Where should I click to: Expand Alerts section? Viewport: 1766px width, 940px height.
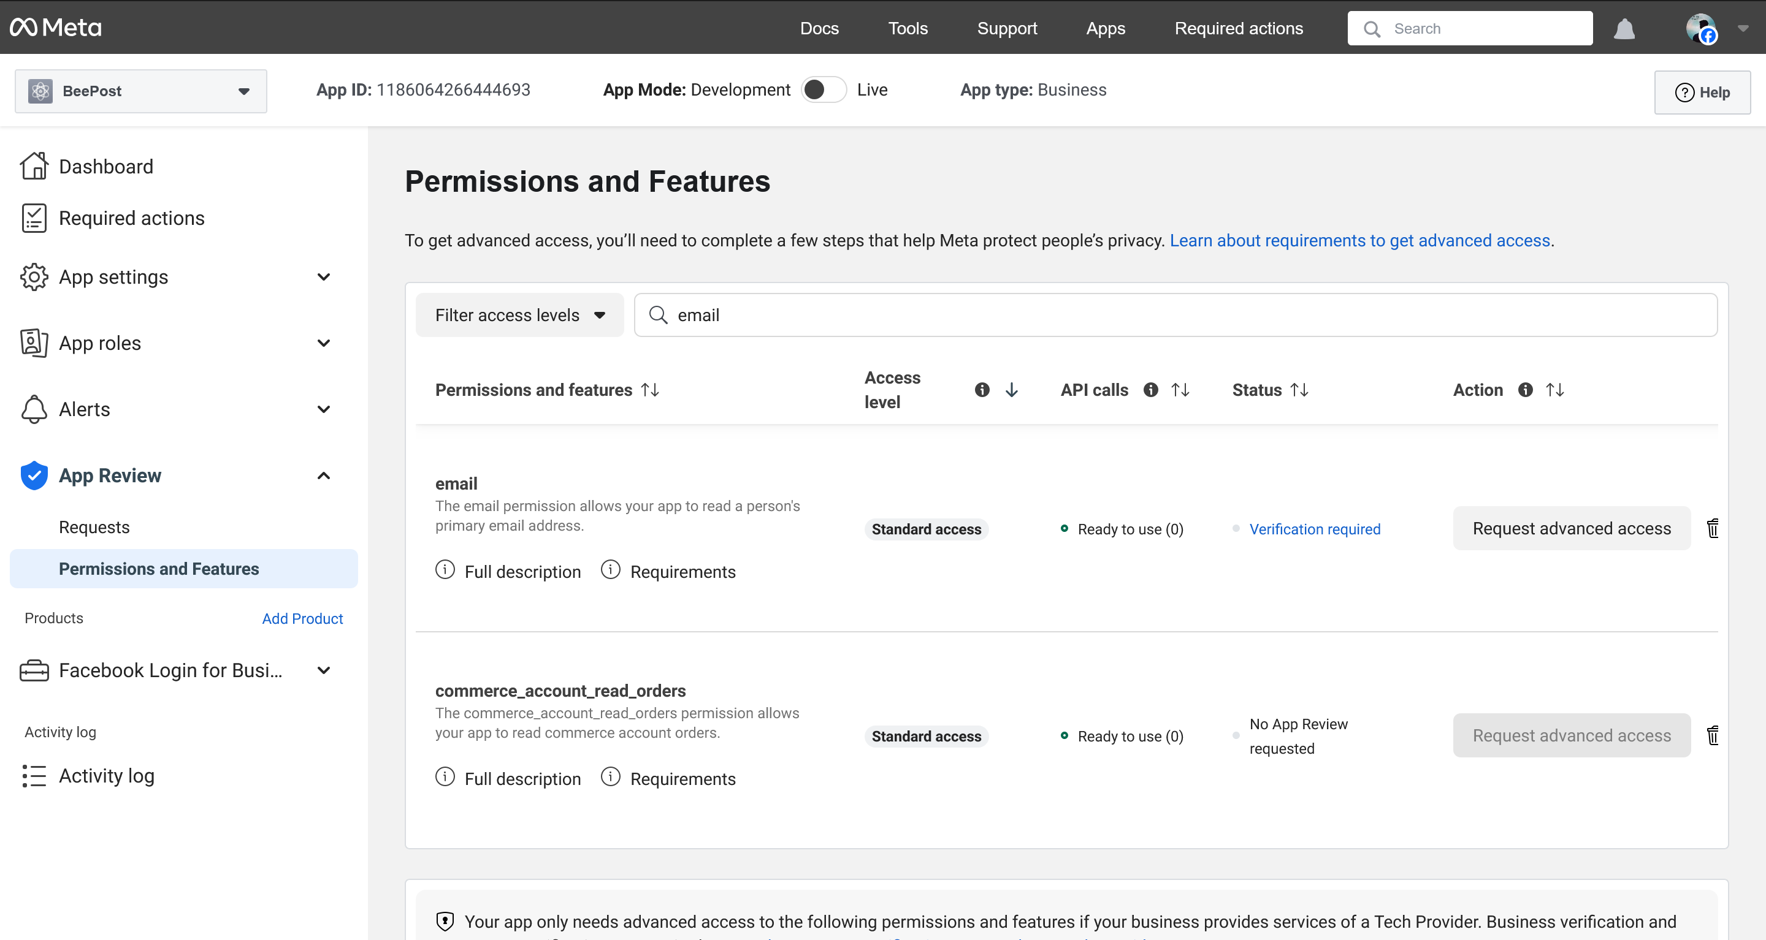[x=324, y=409]
